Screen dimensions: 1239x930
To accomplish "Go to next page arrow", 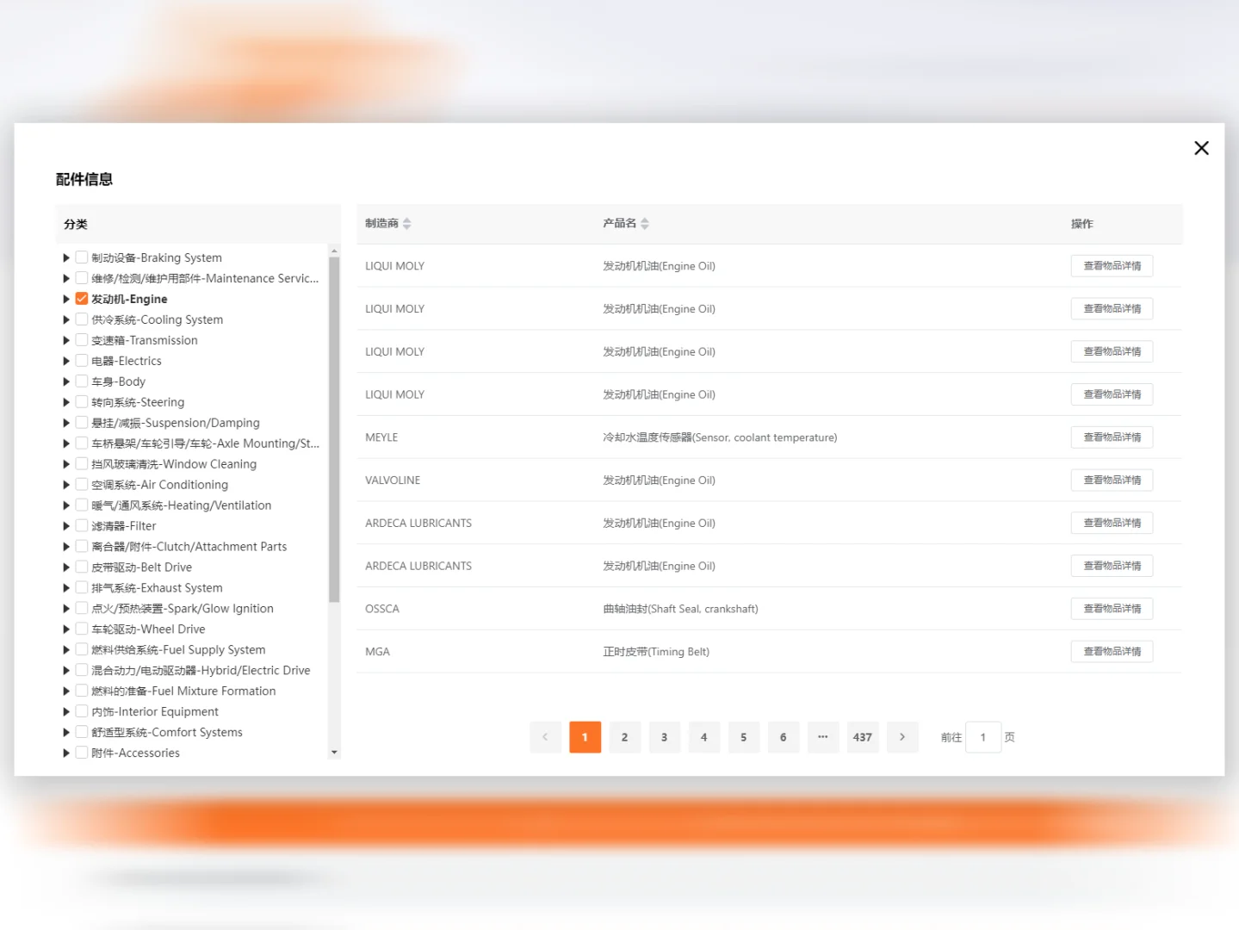I will (902, 737).
